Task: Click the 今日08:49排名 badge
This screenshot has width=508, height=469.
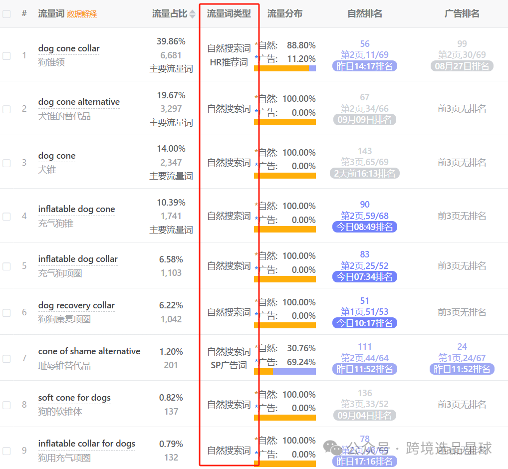Action: [365, 227]
